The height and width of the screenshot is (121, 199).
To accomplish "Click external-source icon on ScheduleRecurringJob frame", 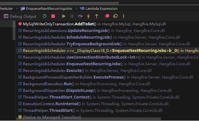I will tap(20, 37).
